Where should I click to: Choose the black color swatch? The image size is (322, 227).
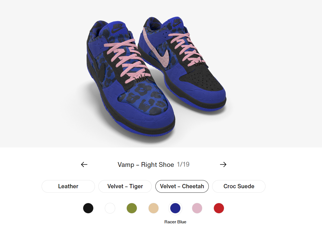coord(88,208)
